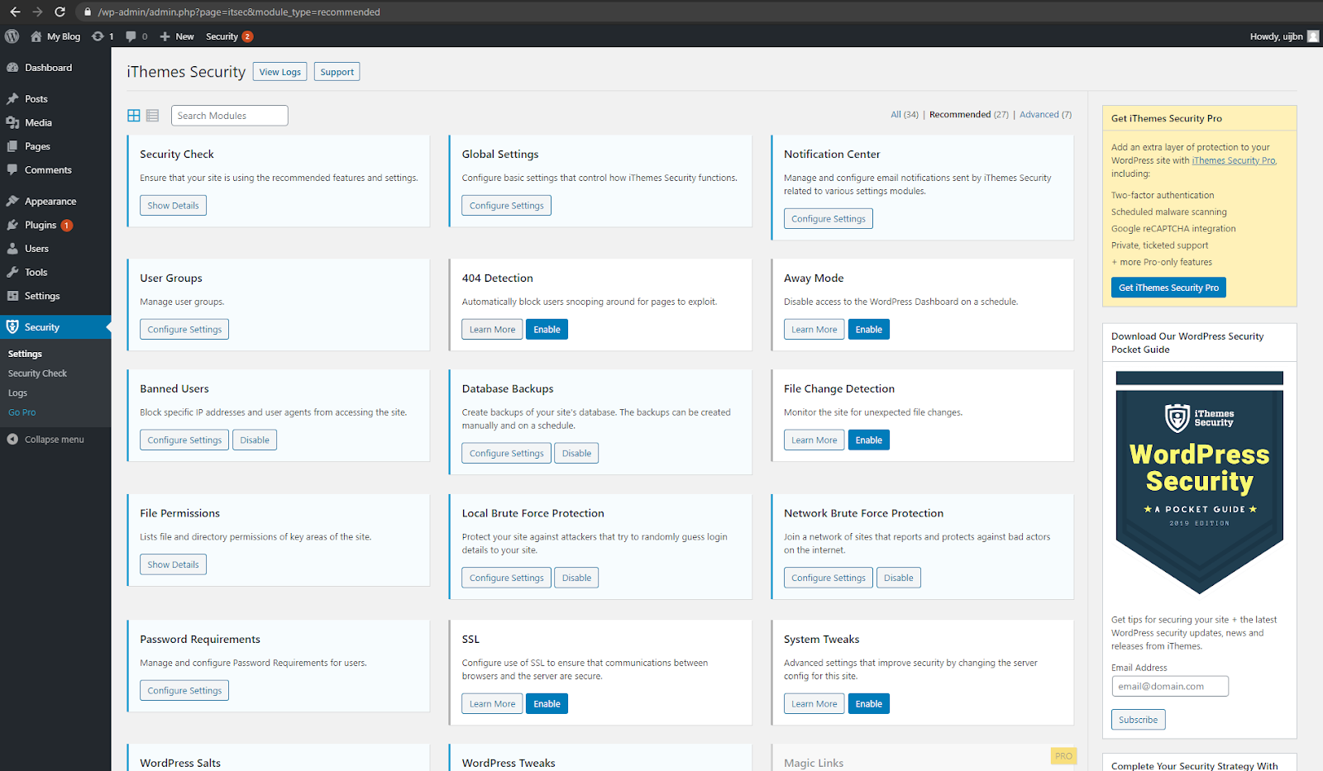
Task: Click Security shield icon in sidebar
Action: 12,327
